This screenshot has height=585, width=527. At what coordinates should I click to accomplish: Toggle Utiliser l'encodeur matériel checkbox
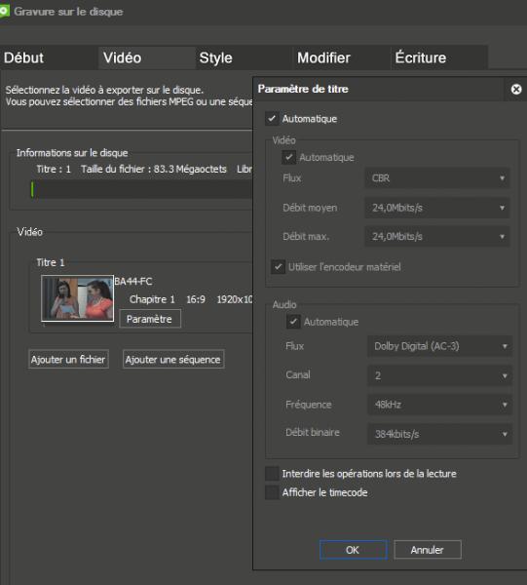click(278, 267)
